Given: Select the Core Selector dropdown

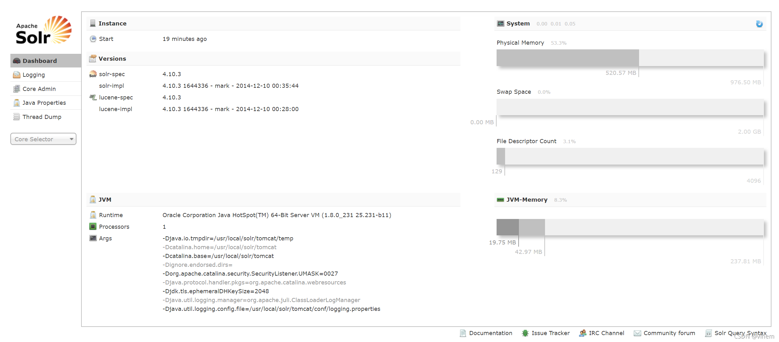Looking at the screenshot, I should click(44, 139).
